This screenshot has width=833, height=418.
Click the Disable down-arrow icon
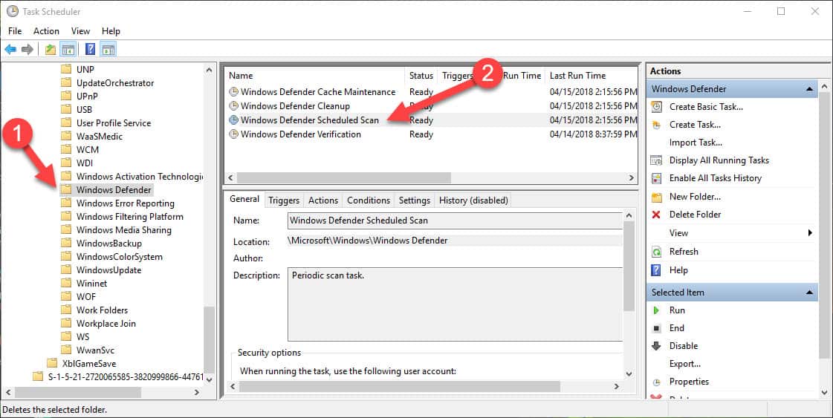(x=657, y=346)
